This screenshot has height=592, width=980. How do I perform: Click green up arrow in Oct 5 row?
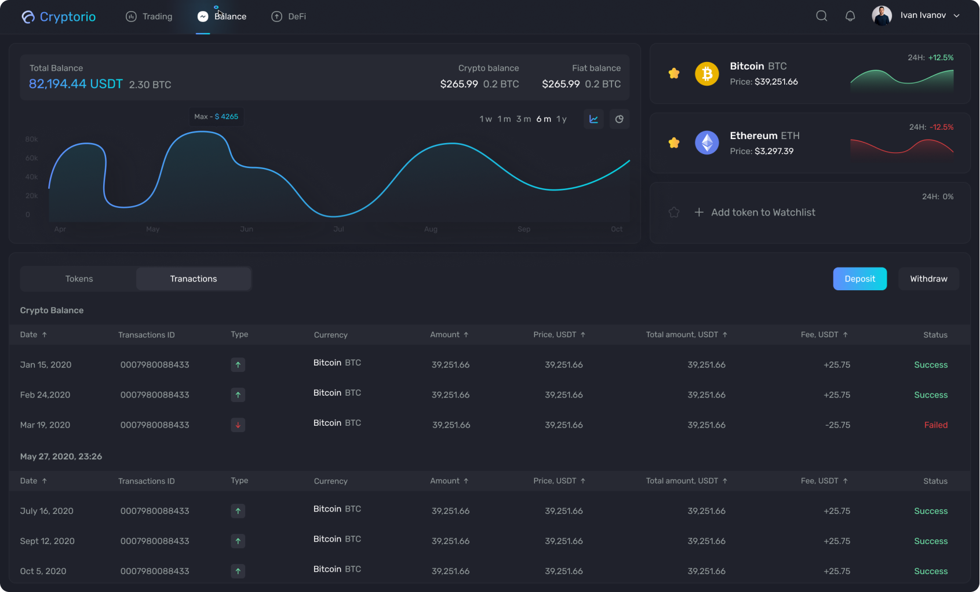click(x=238, y=571)
